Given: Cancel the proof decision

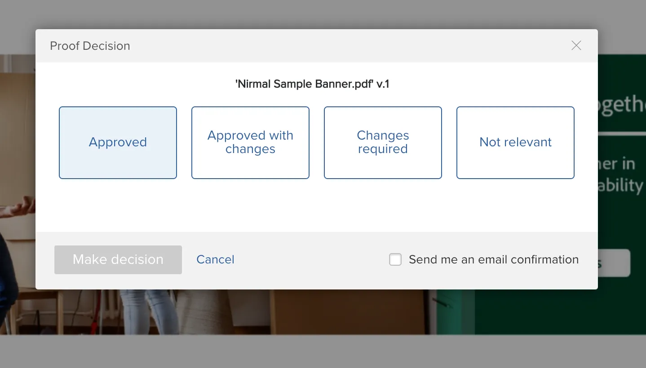Looking at the screenshot, I should [215, 259].
